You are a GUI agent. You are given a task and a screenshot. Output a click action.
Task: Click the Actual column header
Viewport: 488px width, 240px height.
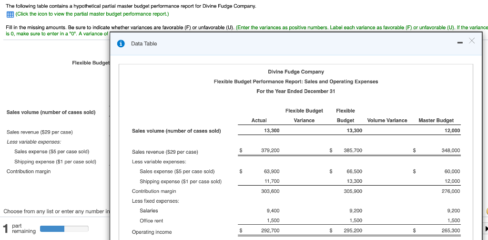[x=259, y=120]
